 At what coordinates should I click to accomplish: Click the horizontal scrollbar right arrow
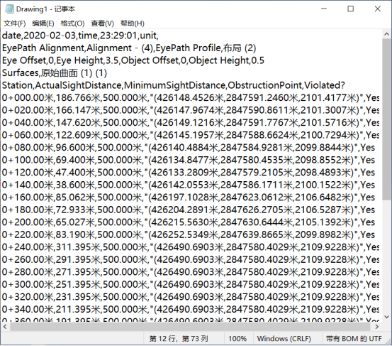tap(376, 327)
